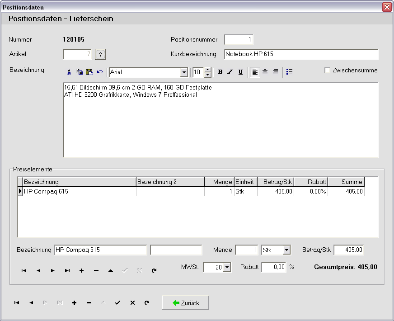Click the Betrag/Stk input field
Viewport: 394px width, 321px height.
[348, 250]
